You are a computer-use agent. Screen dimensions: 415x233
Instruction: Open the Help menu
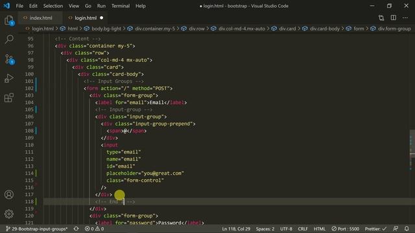tap(141, 6)
